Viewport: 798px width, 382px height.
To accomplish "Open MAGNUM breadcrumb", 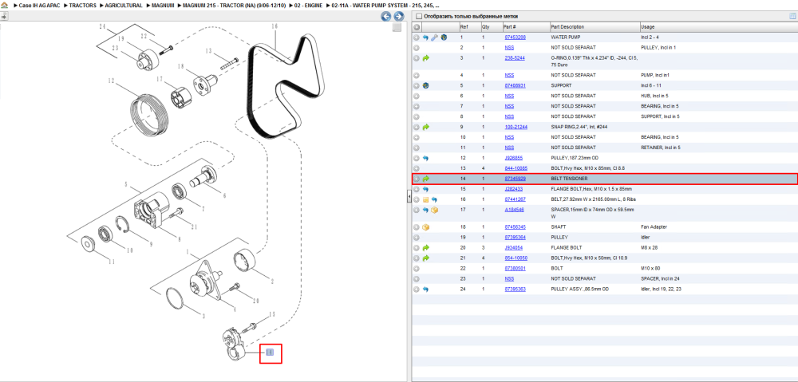I will (163, 5).
